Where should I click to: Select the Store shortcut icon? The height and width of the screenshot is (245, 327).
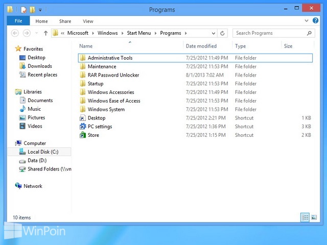[x=83, y=135]
